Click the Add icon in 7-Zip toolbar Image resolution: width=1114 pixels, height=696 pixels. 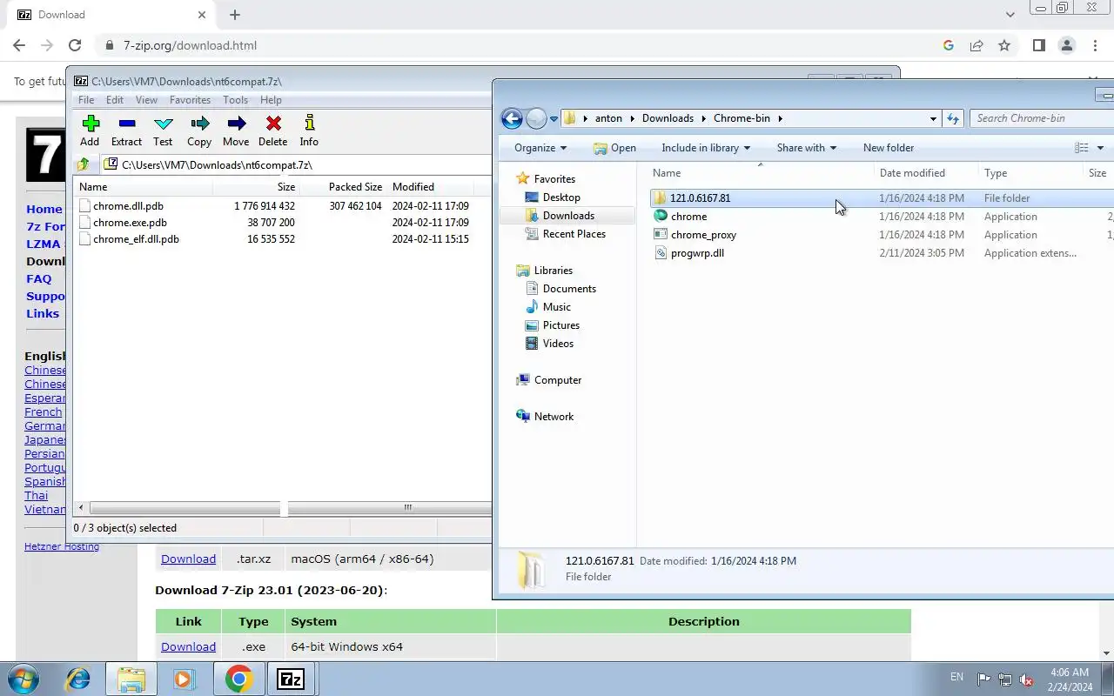pos(90,124)
